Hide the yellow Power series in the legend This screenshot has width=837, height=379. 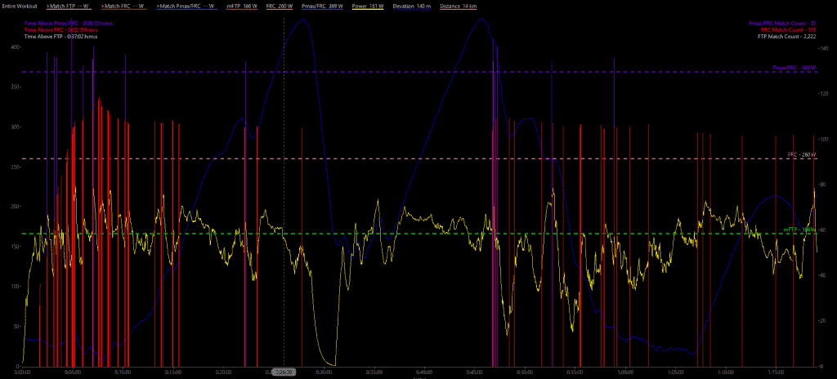367,6
